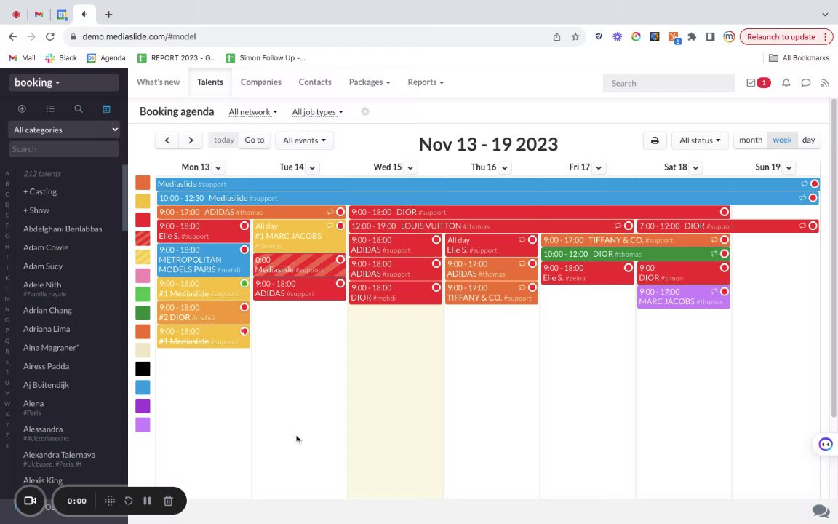Toggle status circle on Elie S. Monday event
Viewport: 838px width, 524px height.
click(244, 226)
